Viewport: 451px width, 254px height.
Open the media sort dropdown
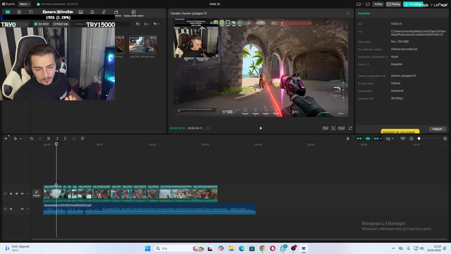pyautogui.click(x=147, y=24)
